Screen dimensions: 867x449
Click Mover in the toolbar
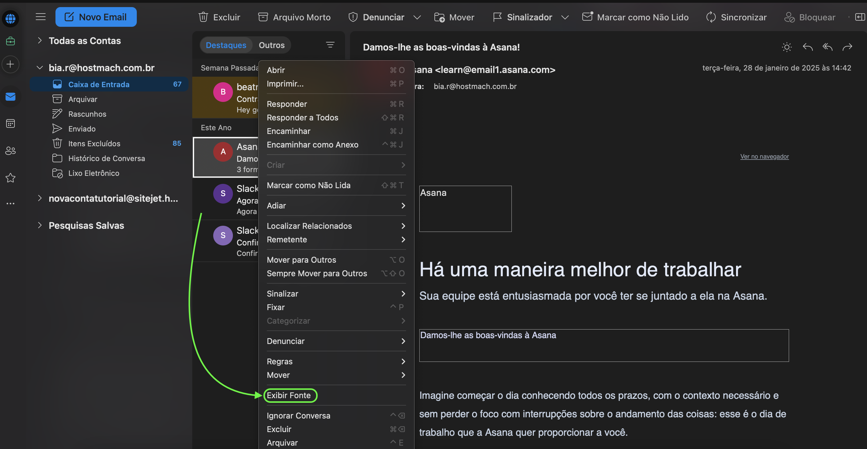tap(454, 17)
